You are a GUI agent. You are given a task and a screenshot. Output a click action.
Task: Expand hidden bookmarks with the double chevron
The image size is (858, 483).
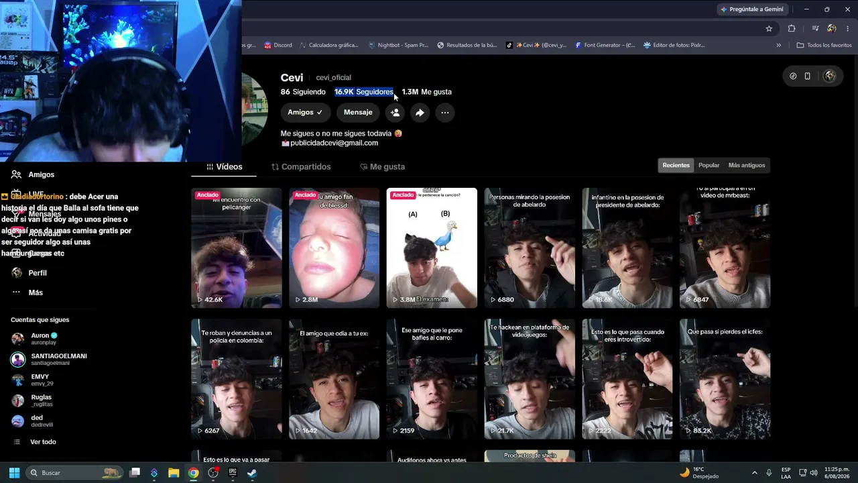click(x=779, y=45)
